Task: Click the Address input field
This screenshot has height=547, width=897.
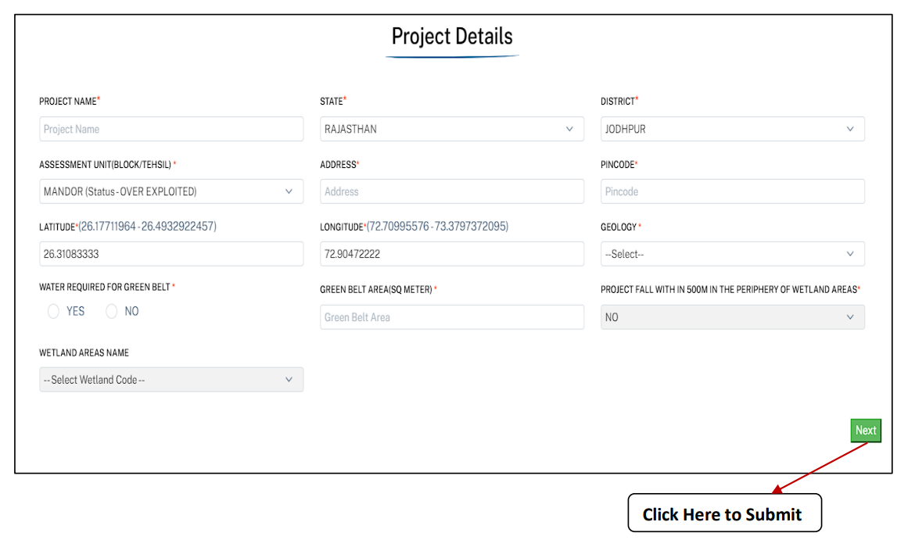Action: click(451, 191)
